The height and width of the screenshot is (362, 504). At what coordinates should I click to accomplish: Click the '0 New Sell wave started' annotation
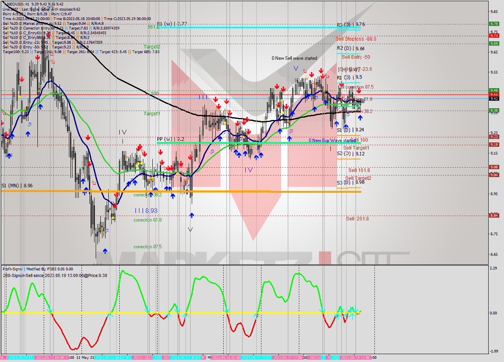[x=294, y=58]
